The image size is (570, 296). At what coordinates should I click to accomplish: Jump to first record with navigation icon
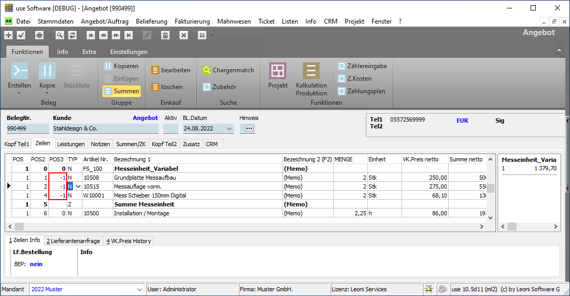pyautogui.click(x=91, y=35)
